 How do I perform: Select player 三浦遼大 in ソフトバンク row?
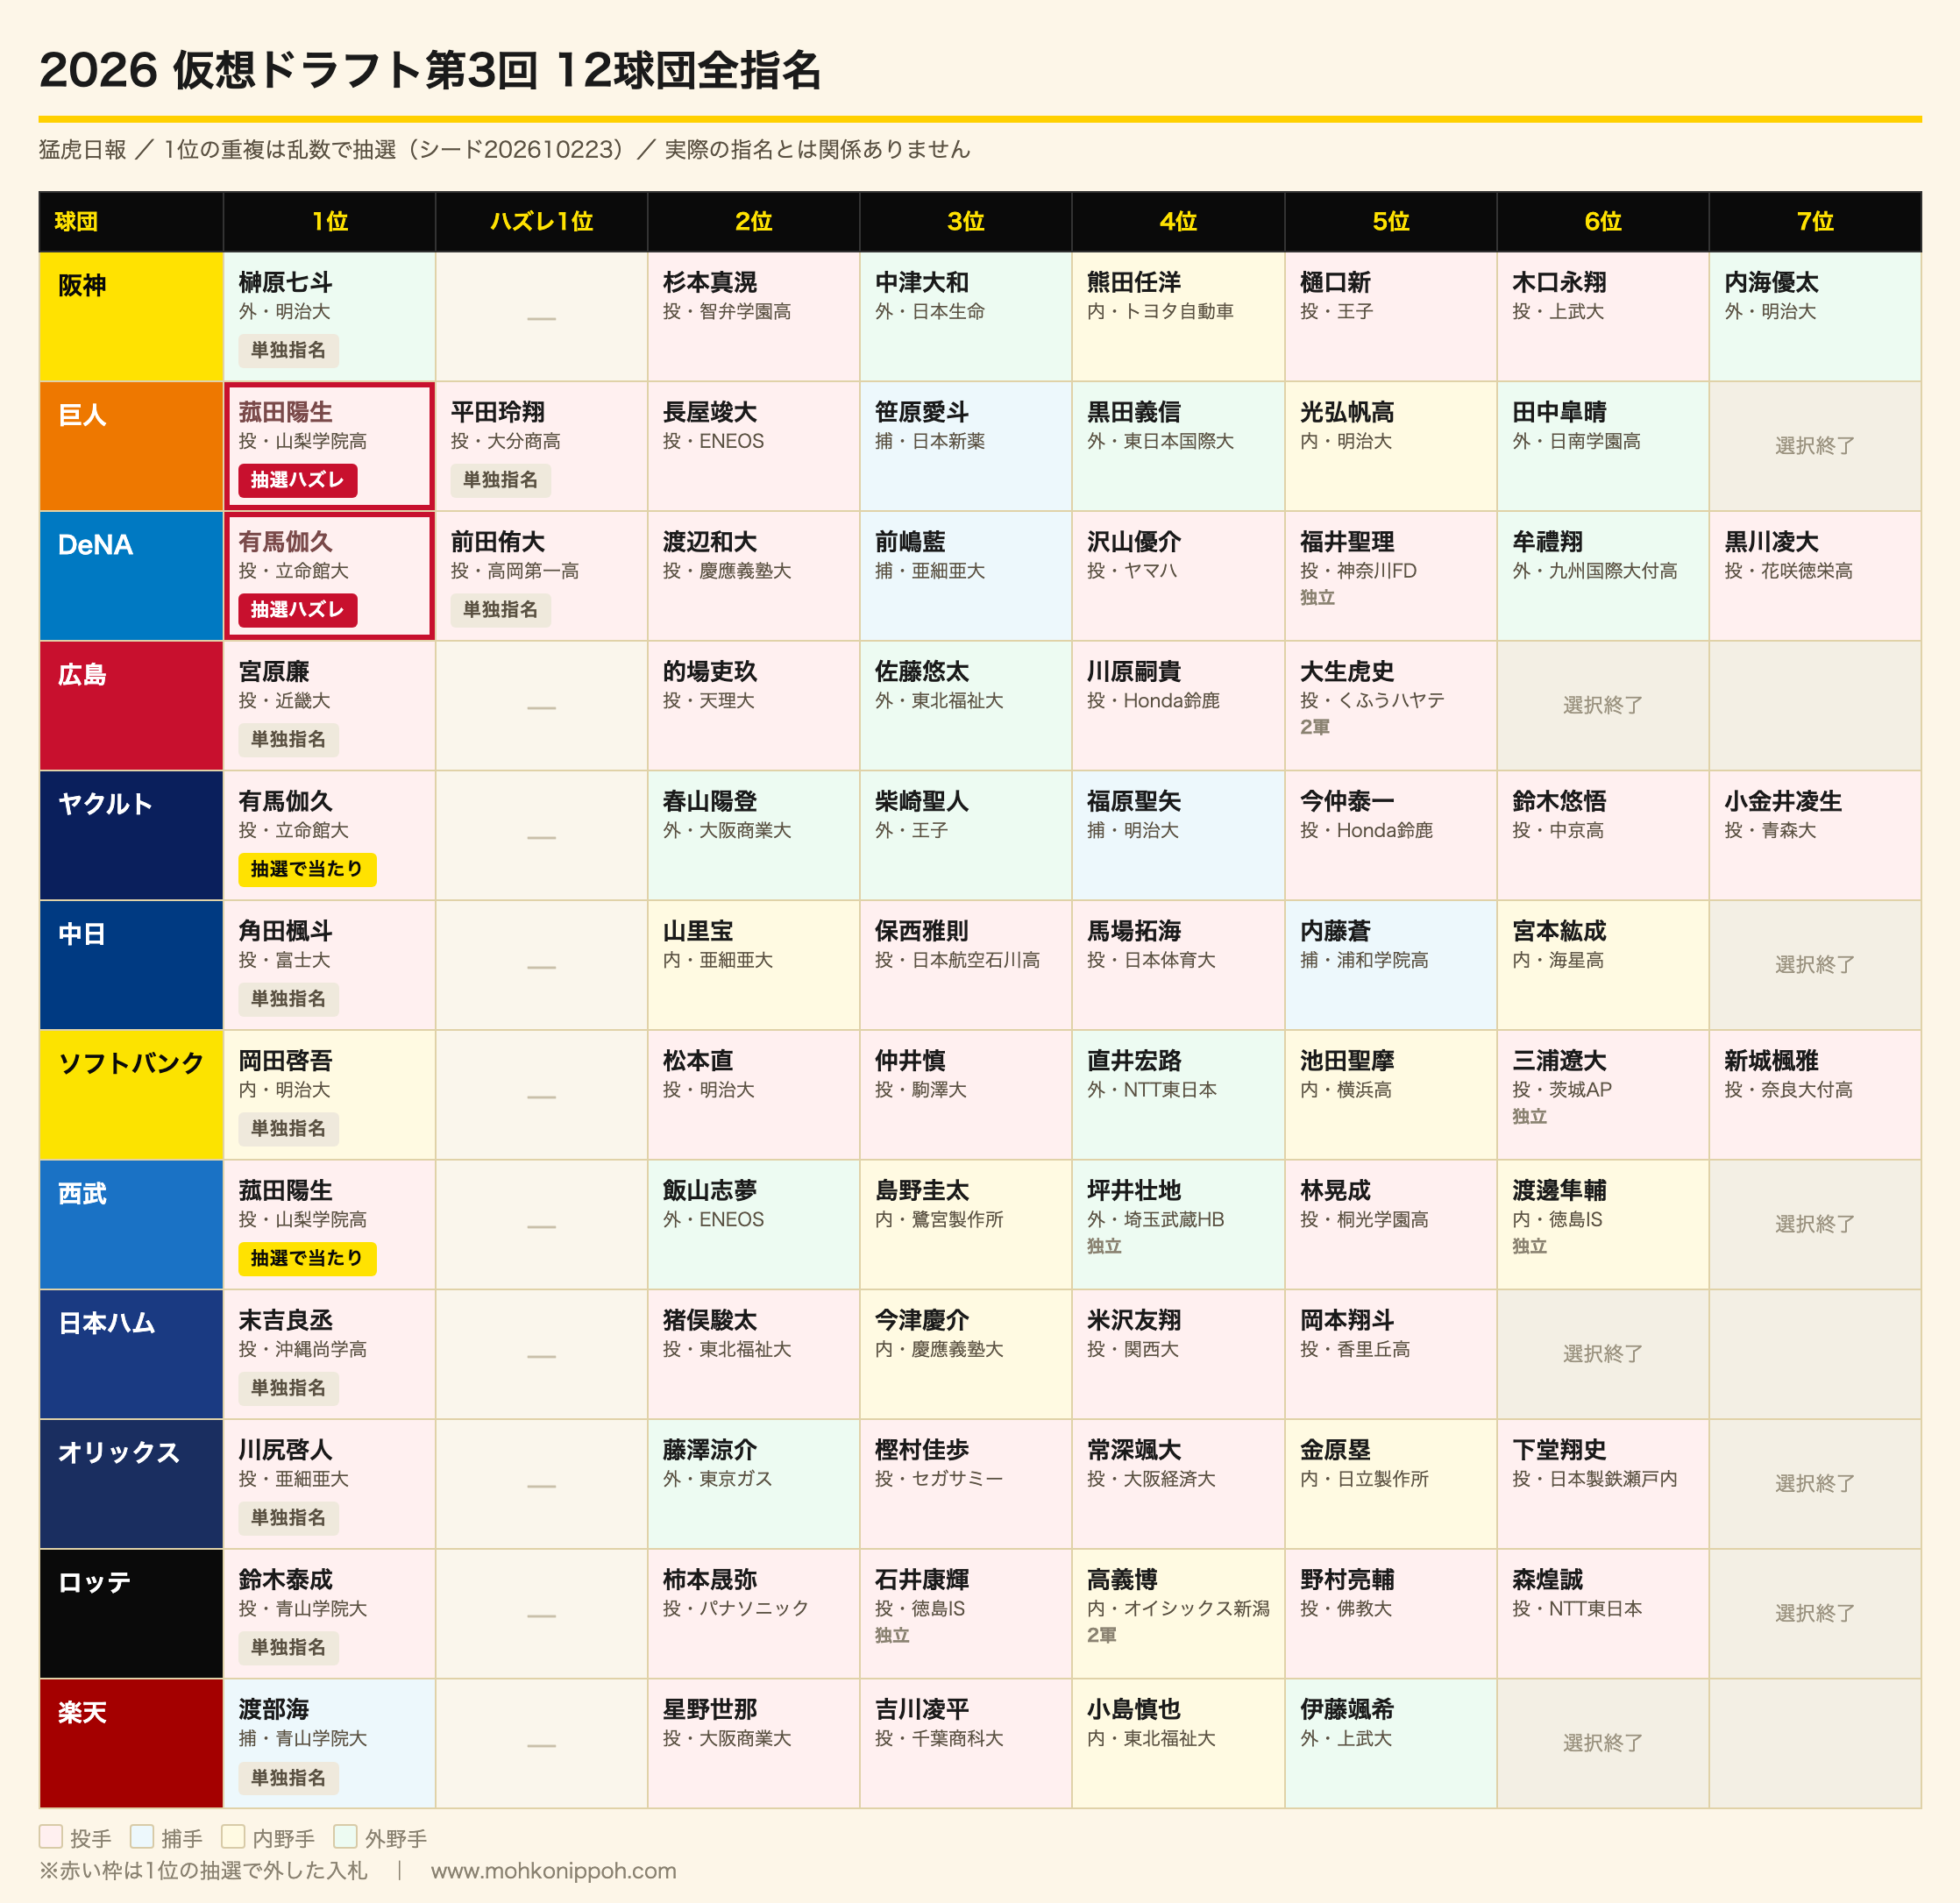tap(1602, 1094)
